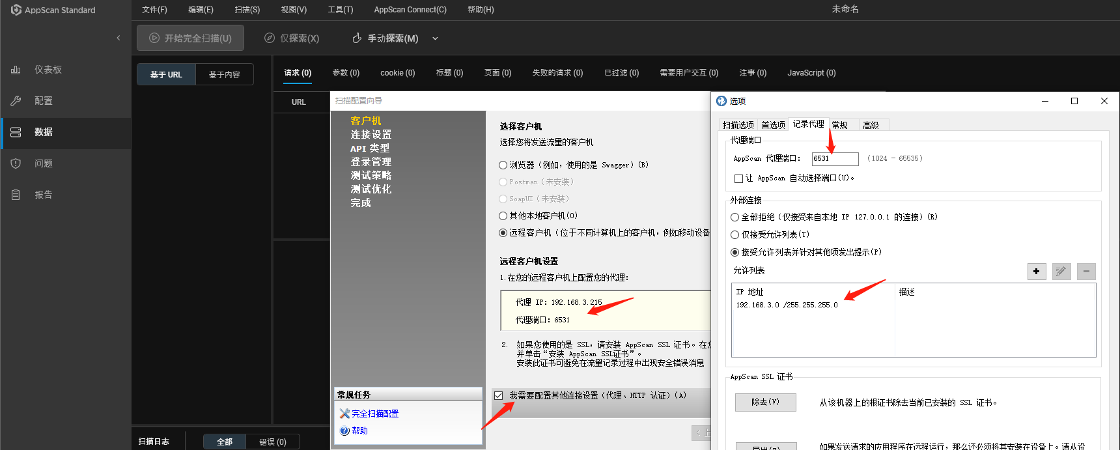Screen dimensions: 1120x450
Task: Open the 文件(F) menu
Action: (x=154, y=10)
